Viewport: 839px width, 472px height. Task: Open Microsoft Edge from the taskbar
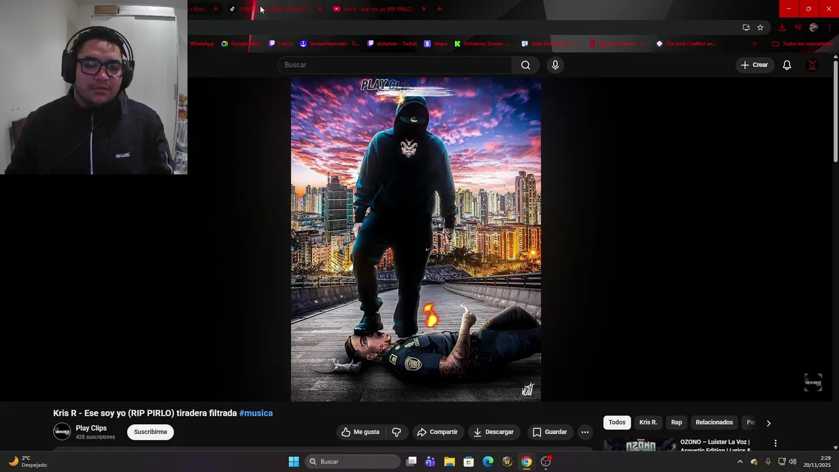[488, 462]
